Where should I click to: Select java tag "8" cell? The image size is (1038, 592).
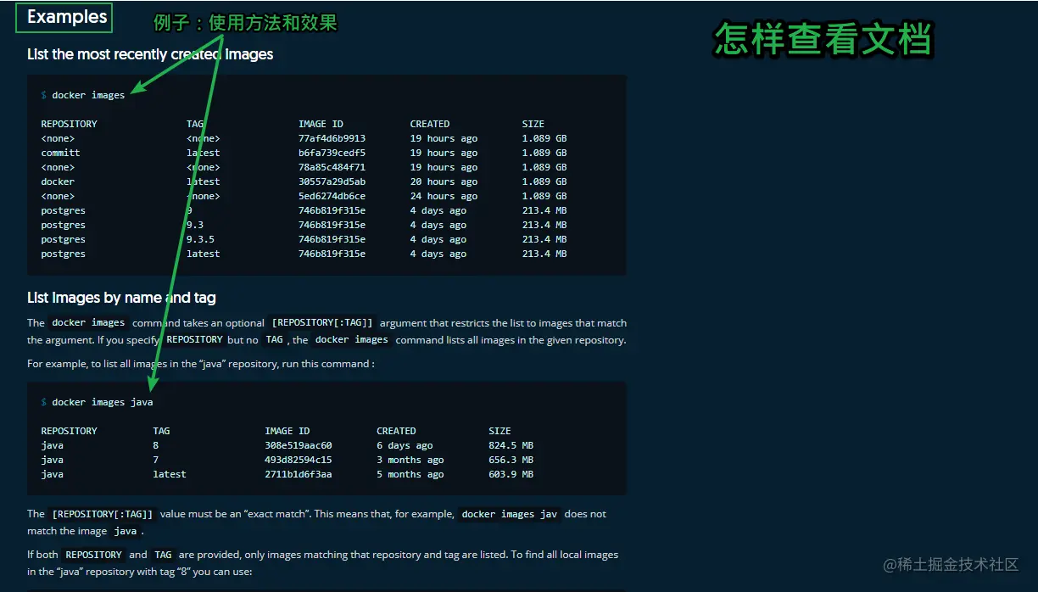coord(156,445)
